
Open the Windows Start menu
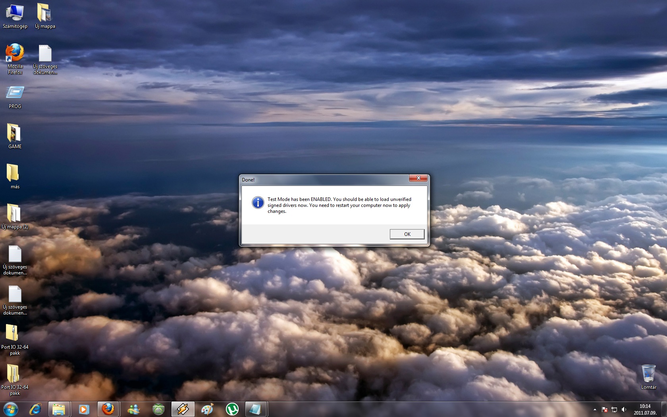[11, 409]
